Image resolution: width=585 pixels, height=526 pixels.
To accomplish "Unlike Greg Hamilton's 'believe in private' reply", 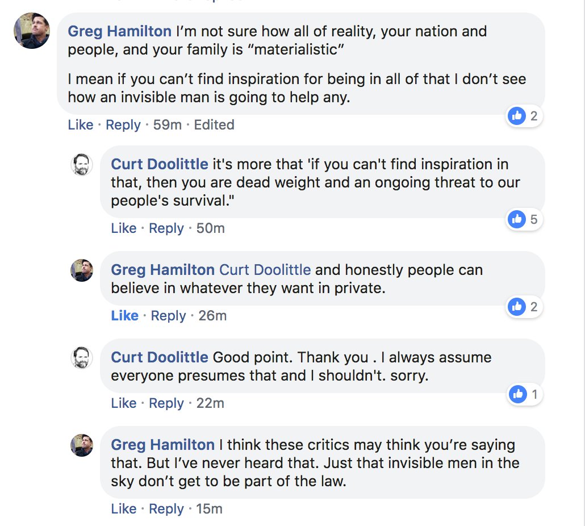I will pyautogui.click(x=124, y=316).
